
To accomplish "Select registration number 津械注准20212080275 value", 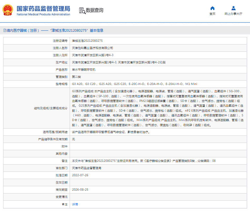I will (x=87, y=41).
